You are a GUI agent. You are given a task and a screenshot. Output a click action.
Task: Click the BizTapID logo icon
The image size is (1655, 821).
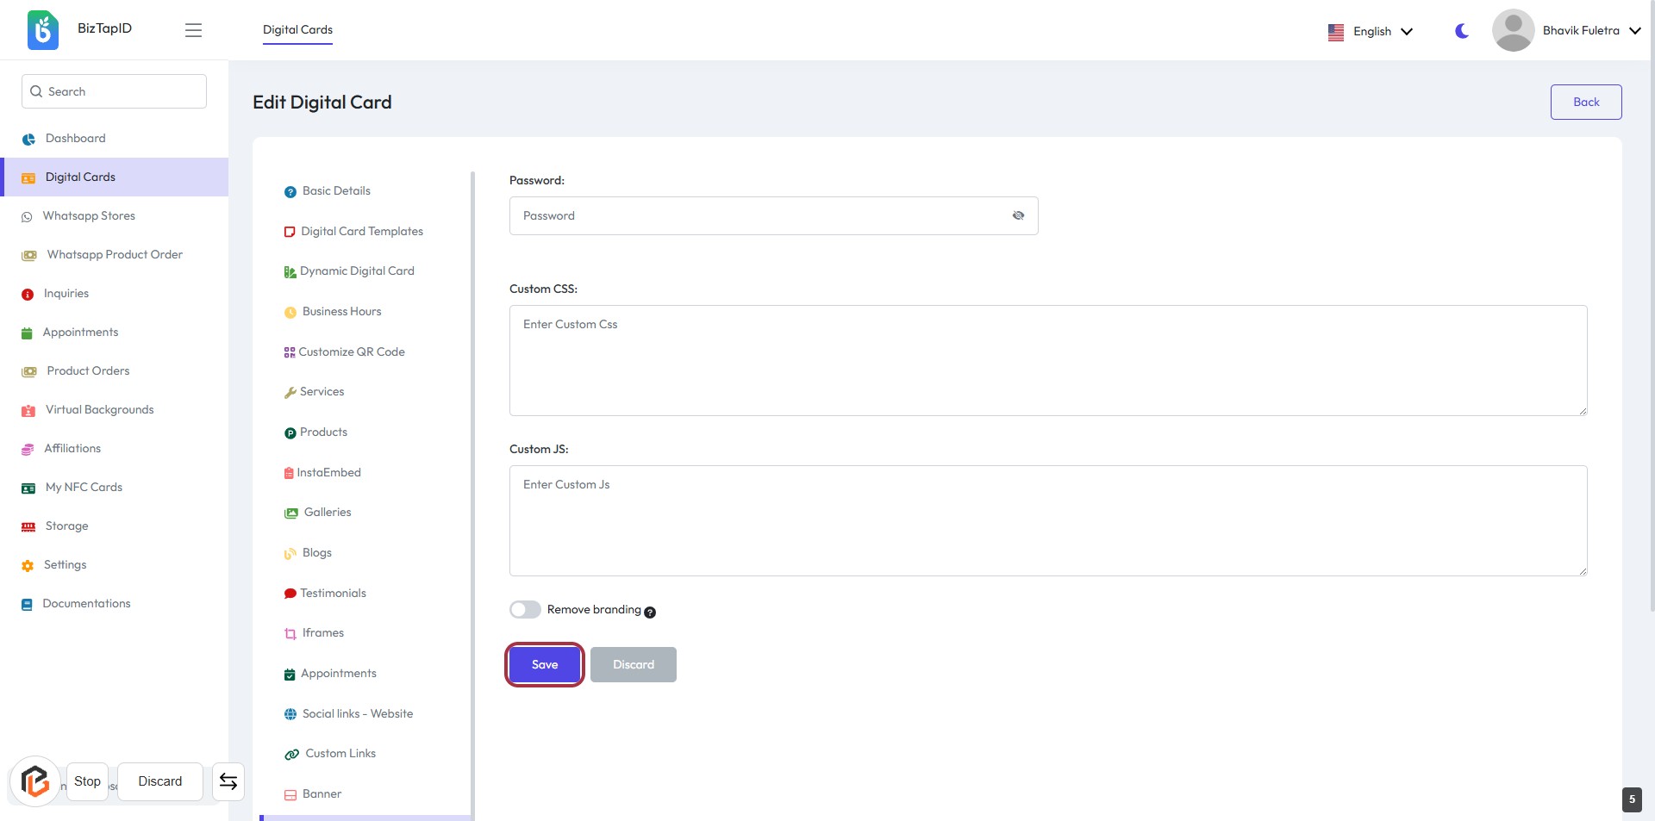pos(42,30)
